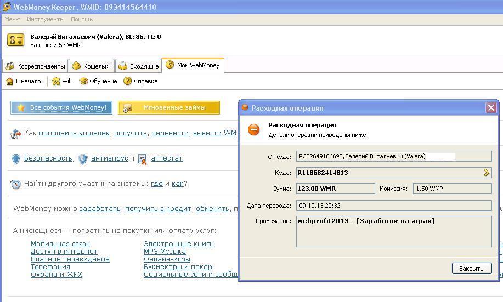
Task: Click the shield icon beside антивирус
Action: (83, 159)
